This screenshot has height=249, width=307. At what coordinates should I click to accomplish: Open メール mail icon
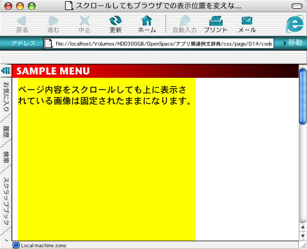coord(247,21)
